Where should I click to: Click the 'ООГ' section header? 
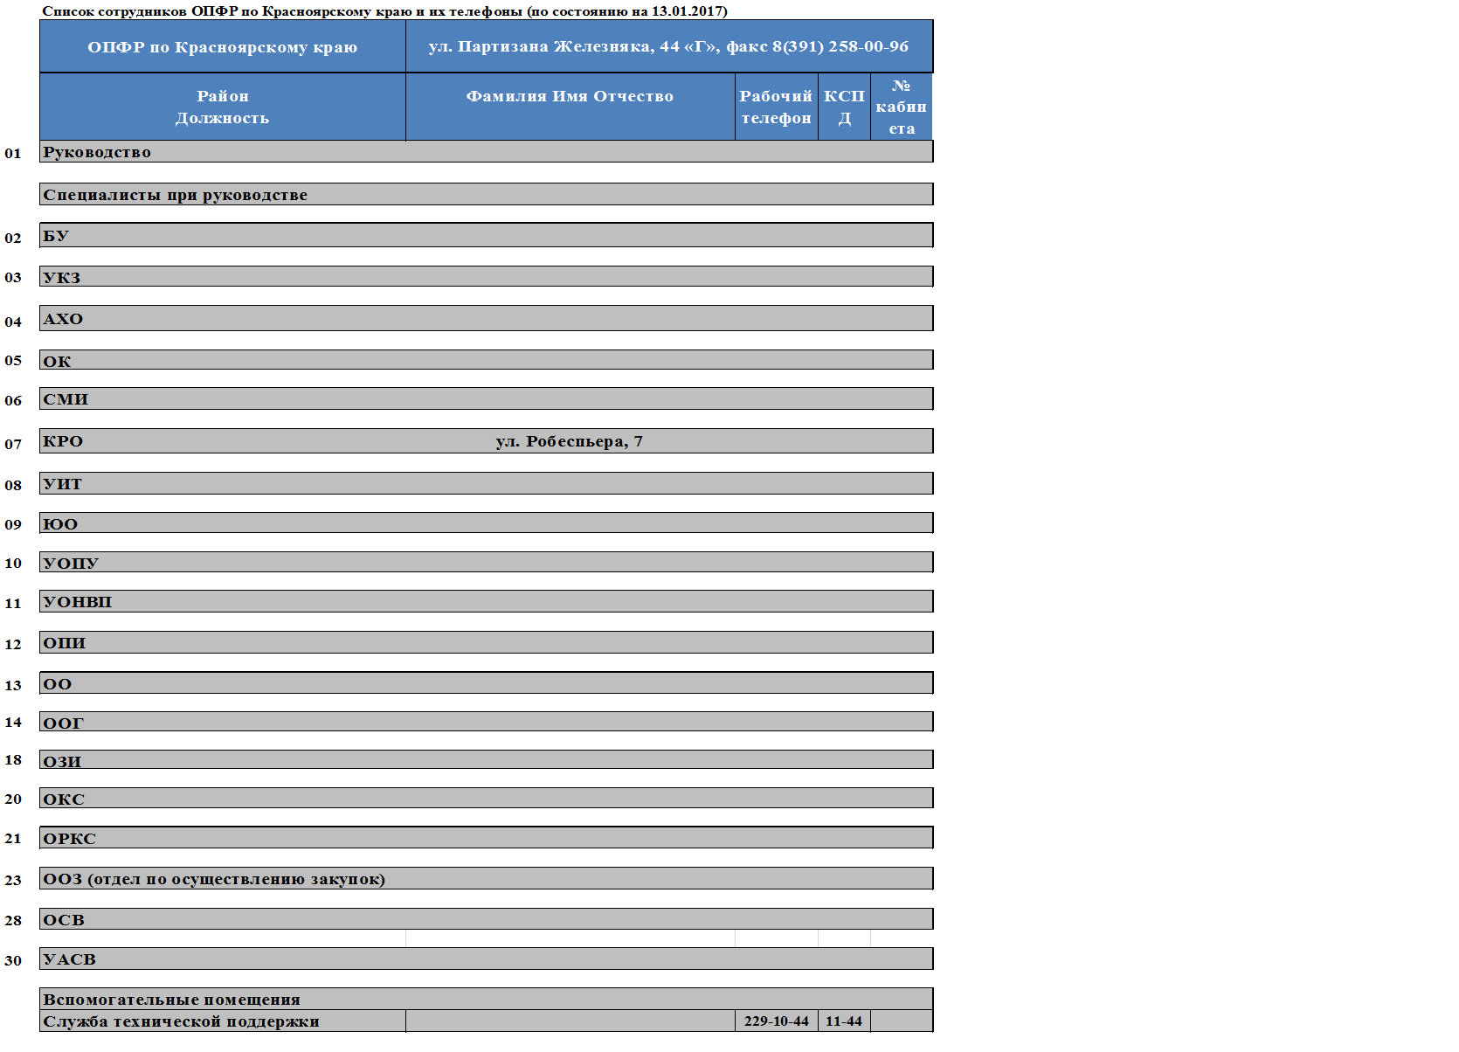(x=64, y=723)
